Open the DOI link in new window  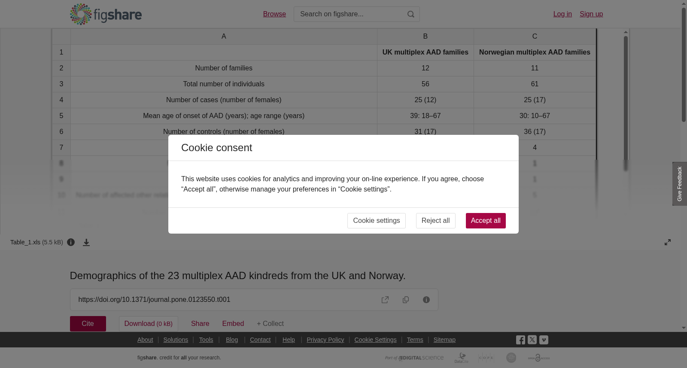click(x=385, y=300)
